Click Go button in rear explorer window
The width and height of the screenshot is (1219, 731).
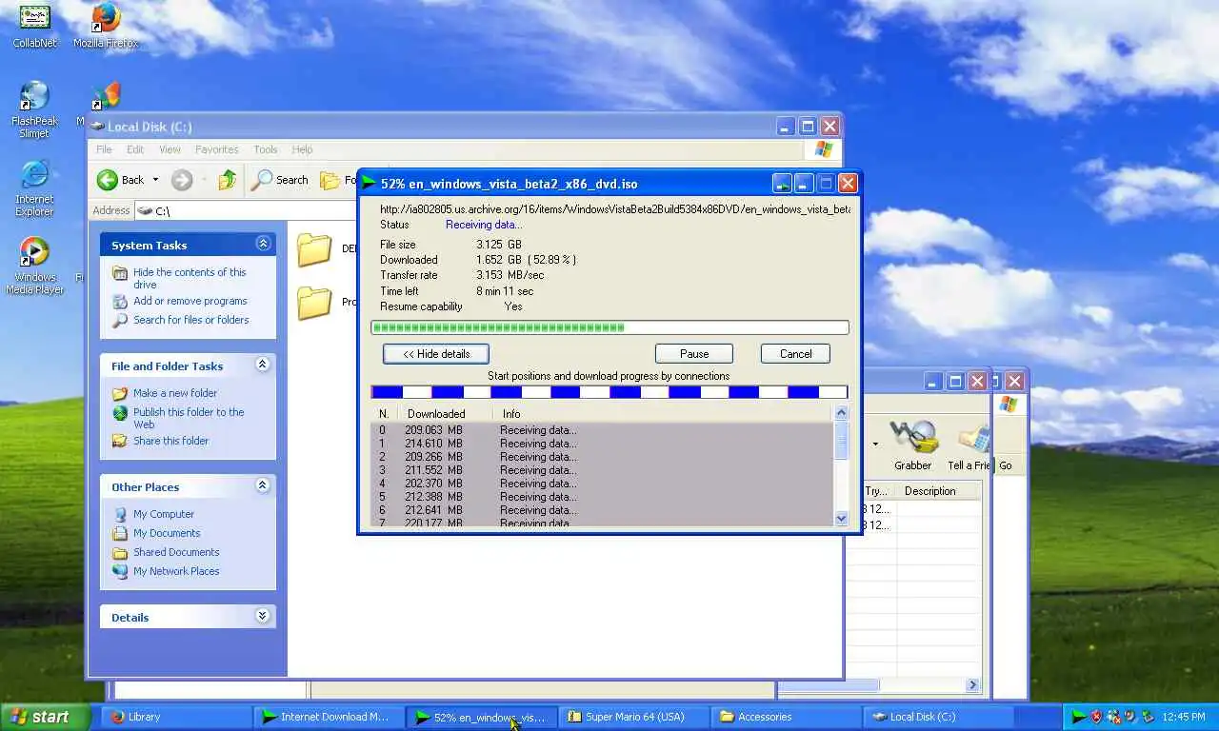point(1006,465)
